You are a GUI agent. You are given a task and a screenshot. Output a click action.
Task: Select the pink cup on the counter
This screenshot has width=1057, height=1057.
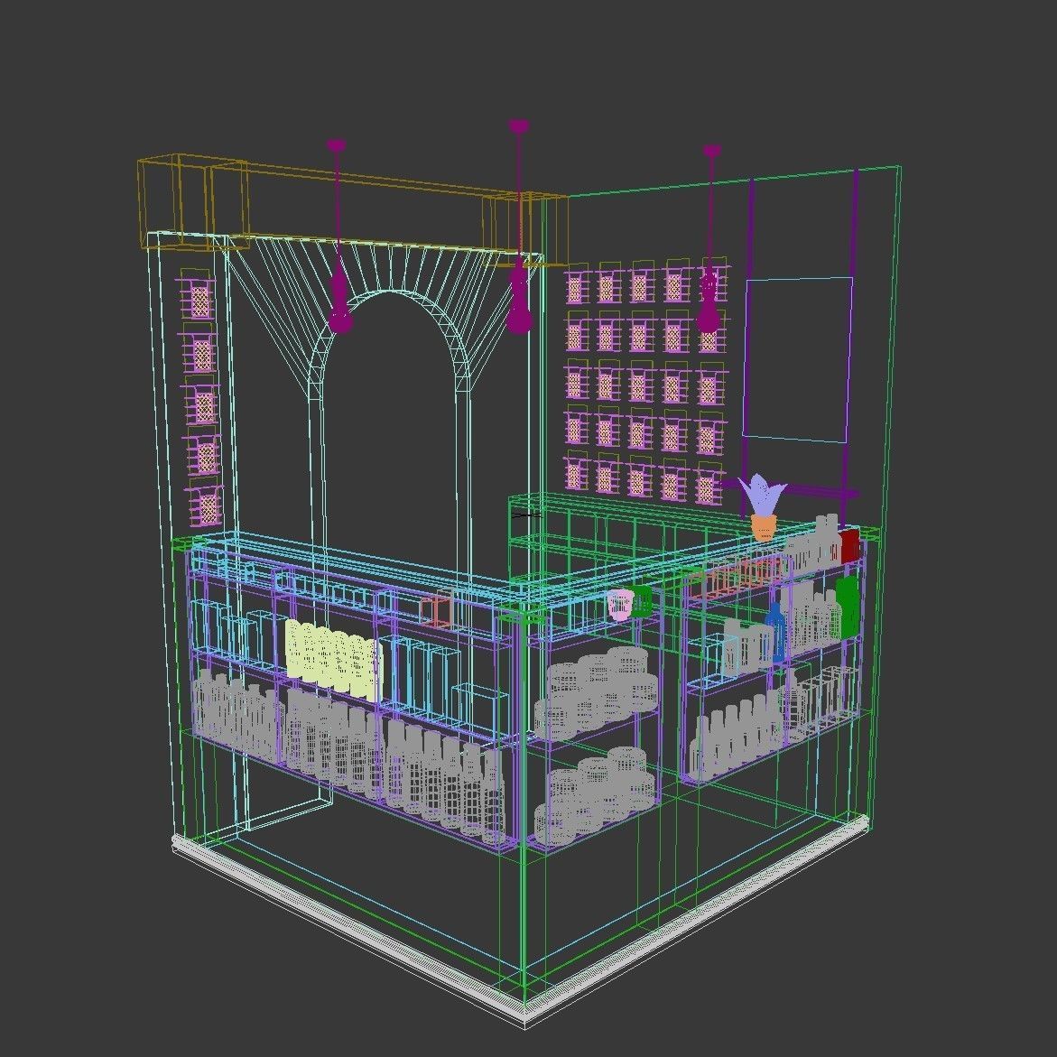pos(620,604)
